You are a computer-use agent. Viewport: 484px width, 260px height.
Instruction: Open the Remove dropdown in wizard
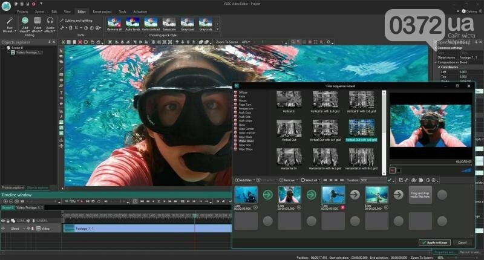289,180
